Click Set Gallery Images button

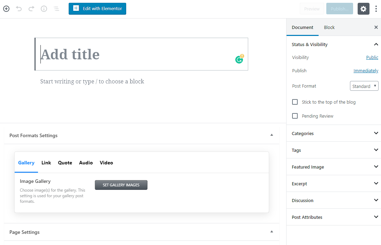(121, 185)
